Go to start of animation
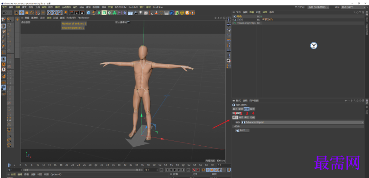 click(161, 170)
